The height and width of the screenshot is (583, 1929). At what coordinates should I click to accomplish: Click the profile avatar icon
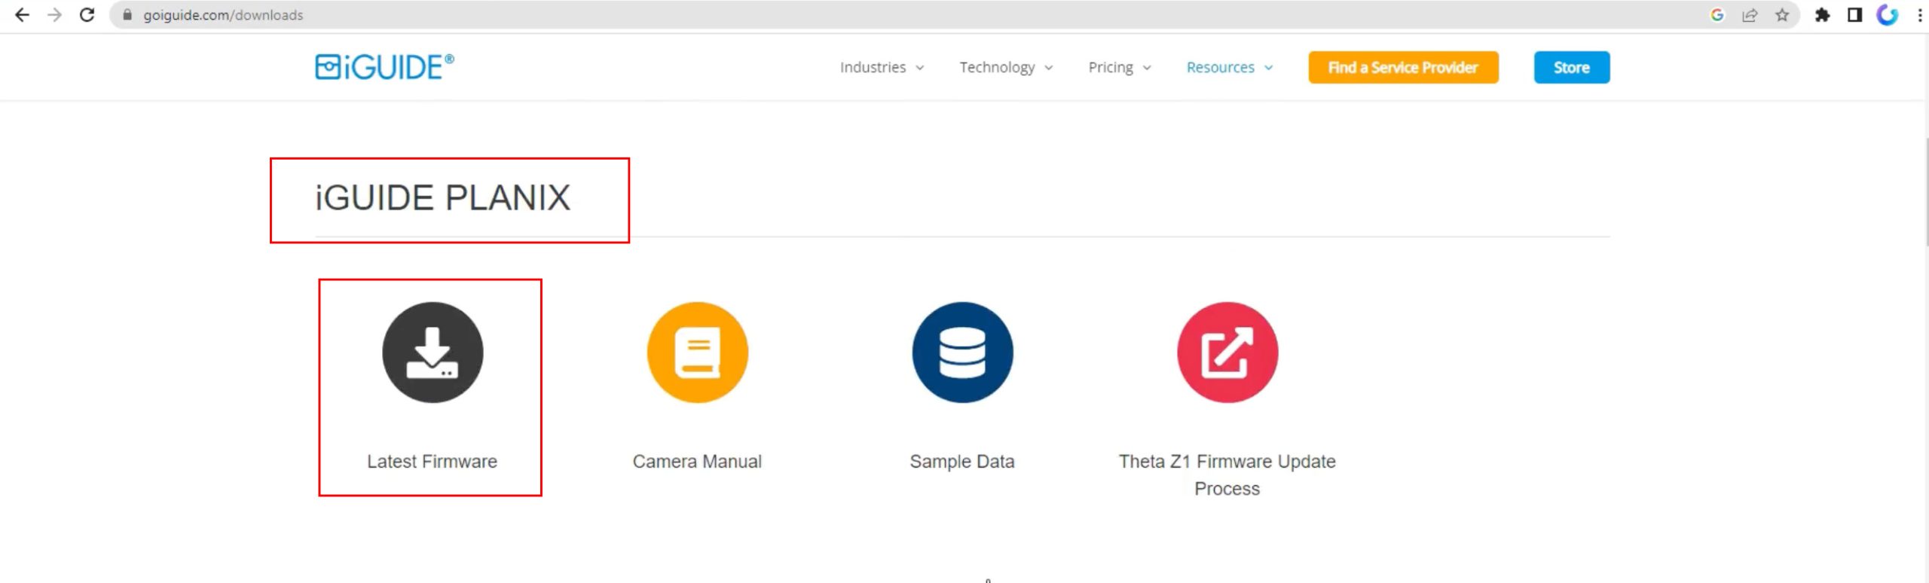[x=1887, y=15]
